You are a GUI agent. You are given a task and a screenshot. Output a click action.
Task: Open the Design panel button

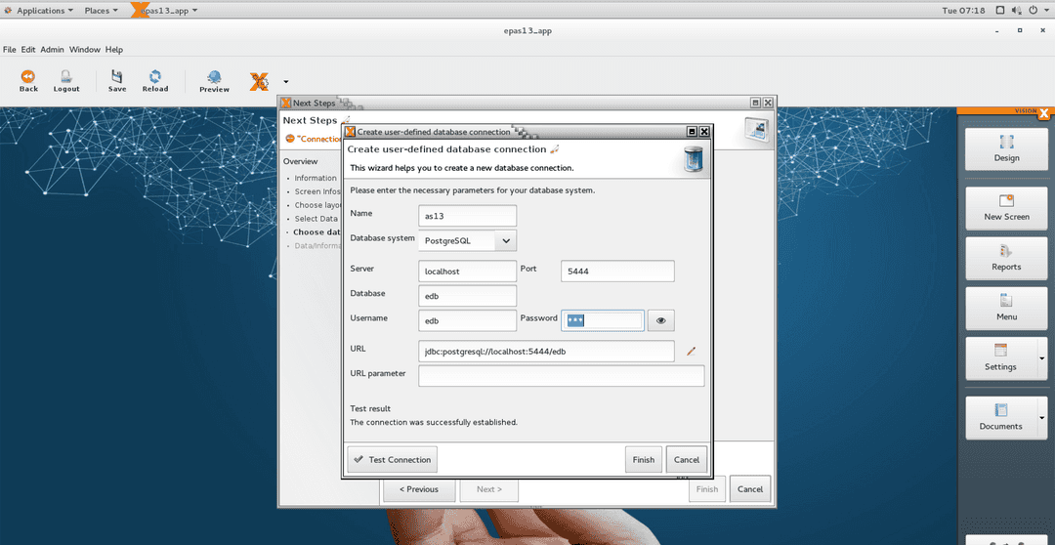tap(1006, 148)
